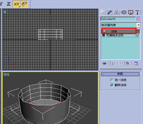Select 可编辑多边形 in modifier stack
Viewport: 143px width, 124px height.
pyautogui.click(x=115, y=35)
